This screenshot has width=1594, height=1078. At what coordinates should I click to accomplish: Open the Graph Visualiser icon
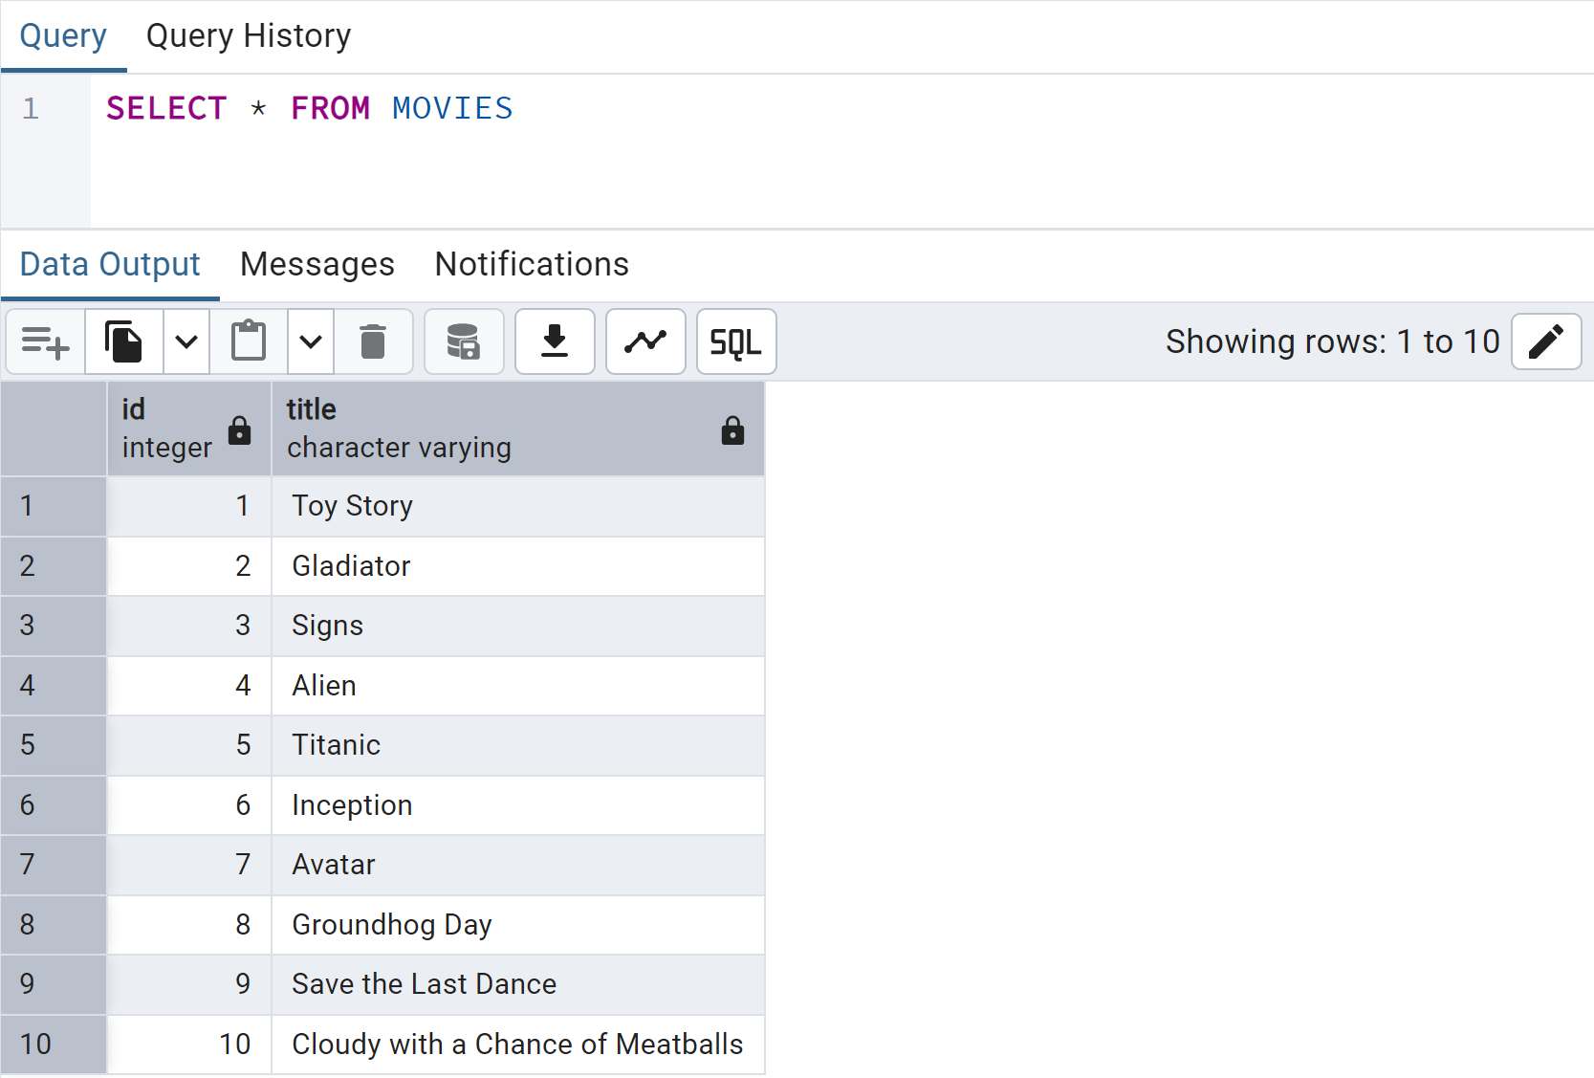[645, 341]
